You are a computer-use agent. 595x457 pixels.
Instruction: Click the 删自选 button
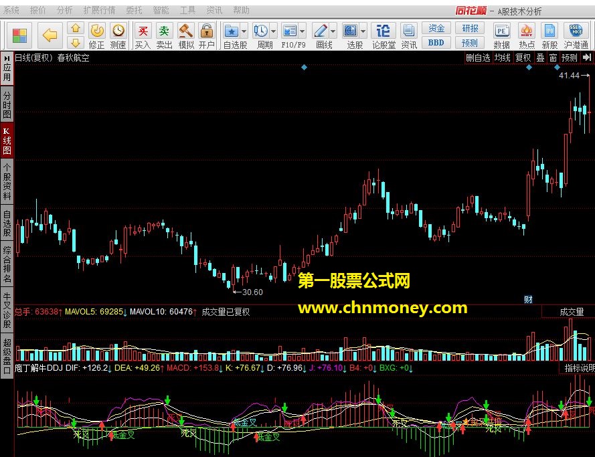478,58
